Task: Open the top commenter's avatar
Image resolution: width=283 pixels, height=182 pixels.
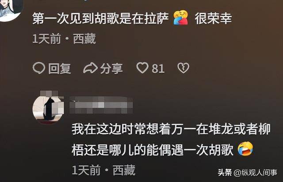Action: coord(11,9)
